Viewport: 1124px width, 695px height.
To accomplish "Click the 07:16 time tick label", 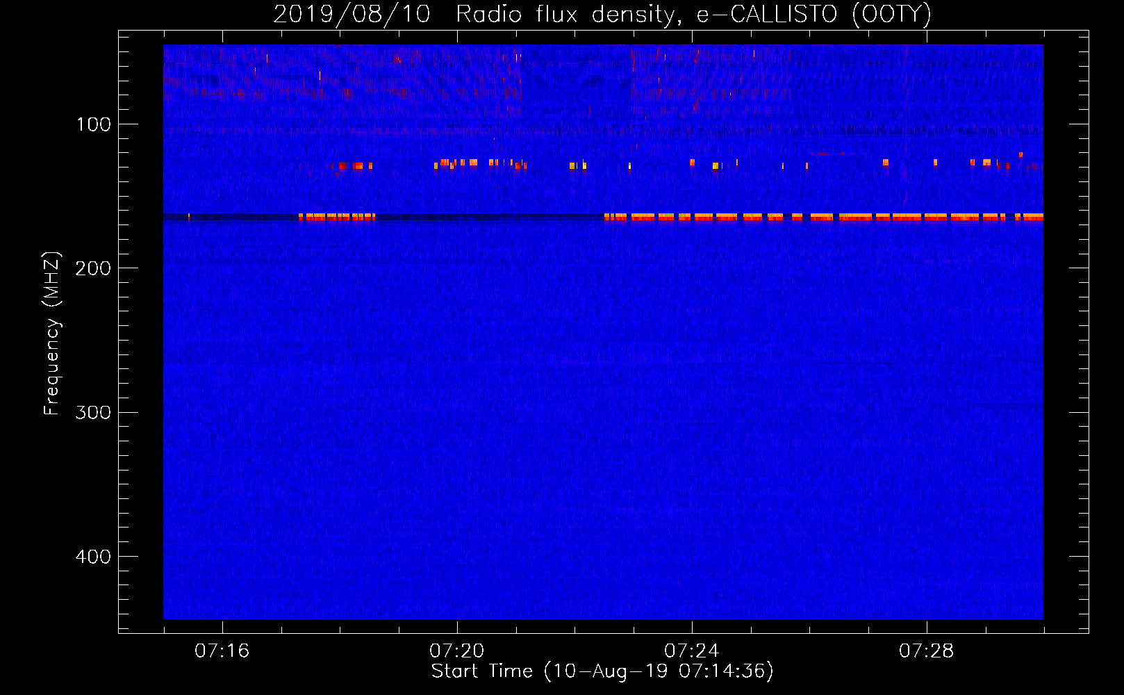I will (222, 651).
